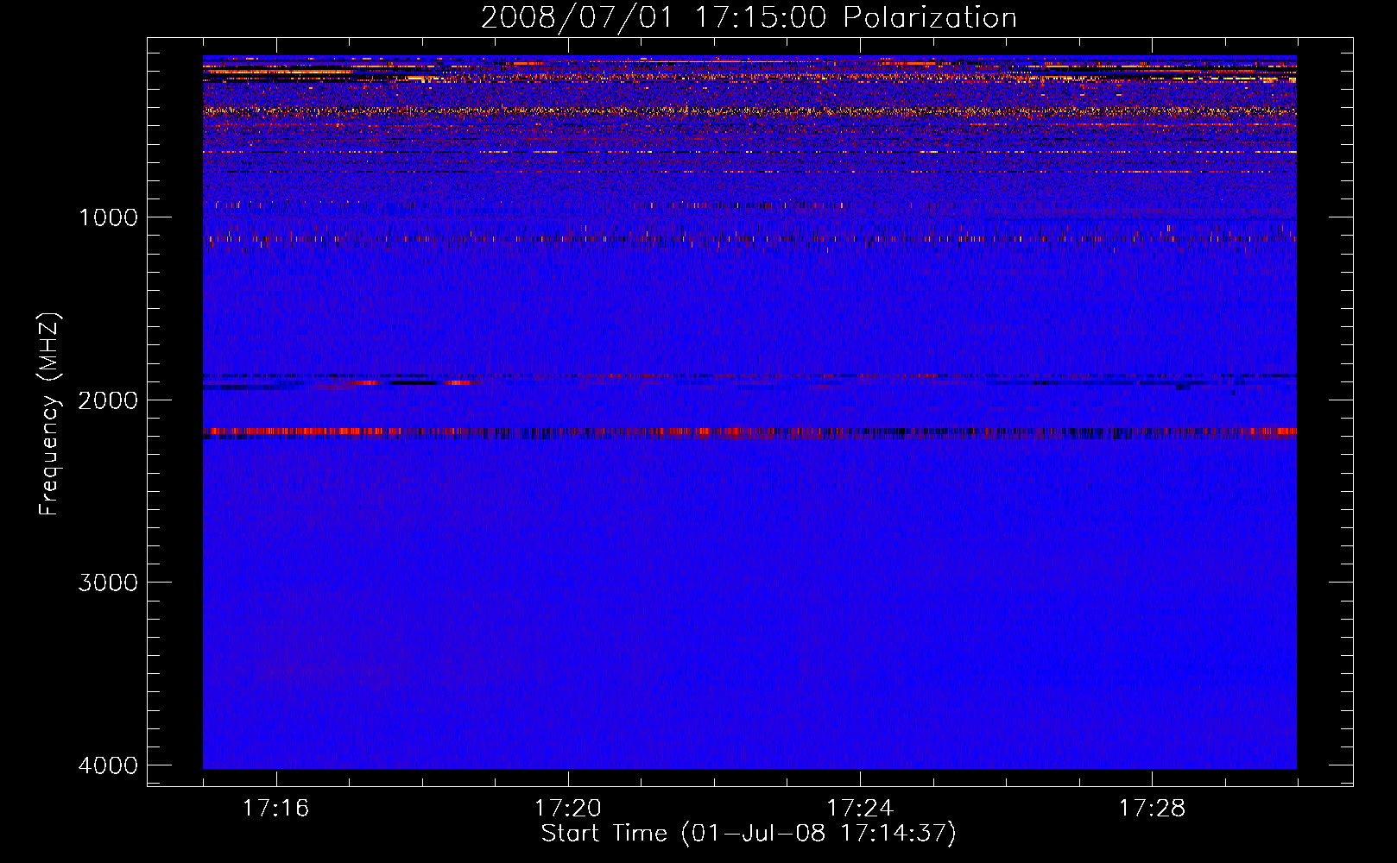The image size is (1397, 863).
Task: Click the 2000 frequency tick label
Action: (x=109, y=400)
